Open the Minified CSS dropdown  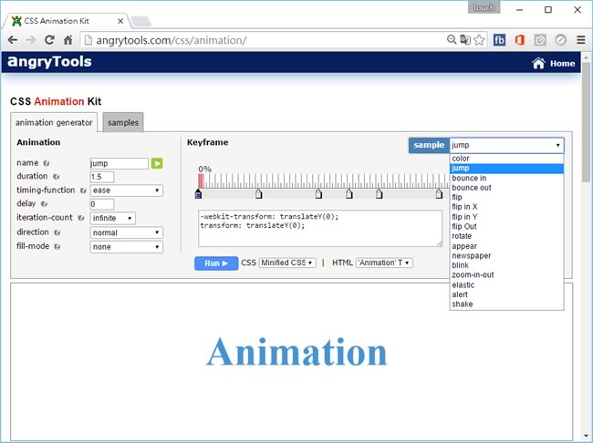tap(287, 263)
